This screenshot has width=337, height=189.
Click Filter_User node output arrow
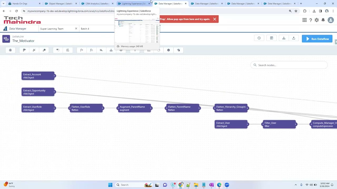tap(295, 124)
